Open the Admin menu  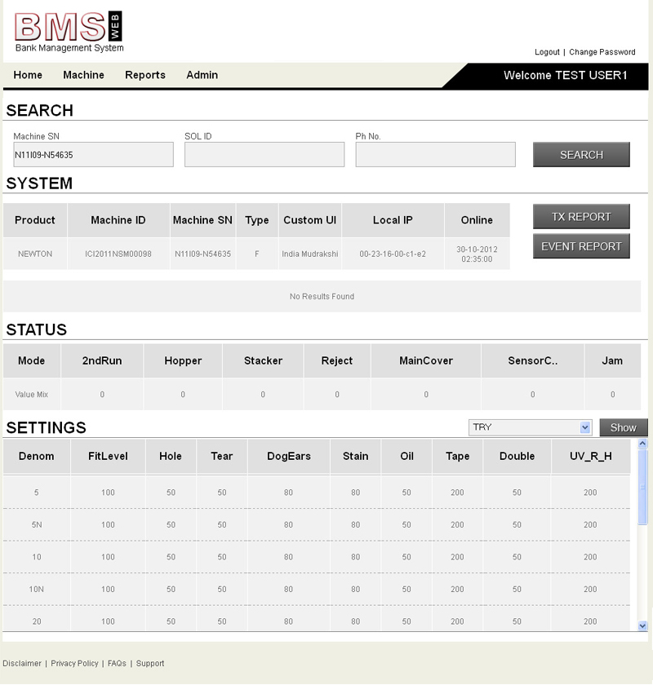(202, 75)
